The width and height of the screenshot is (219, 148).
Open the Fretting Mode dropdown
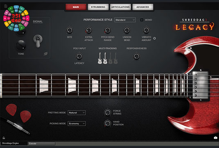[x=77, y=113]
